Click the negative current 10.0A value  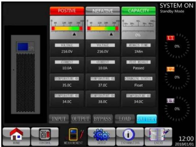103,68
